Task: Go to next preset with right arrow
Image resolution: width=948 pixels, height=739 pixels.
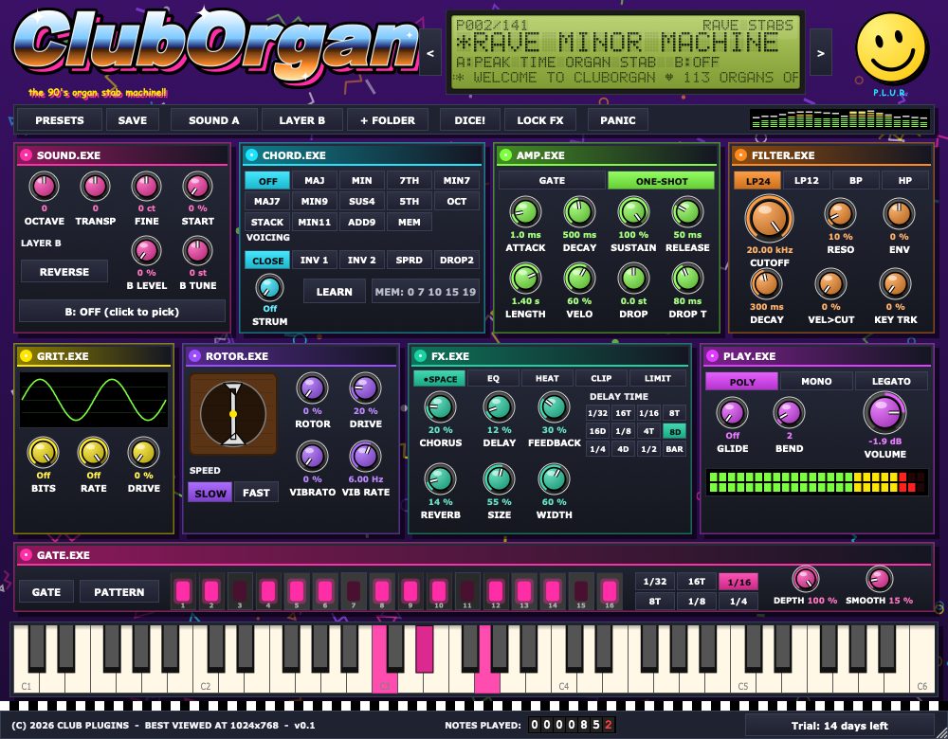Action: (820, 53)
